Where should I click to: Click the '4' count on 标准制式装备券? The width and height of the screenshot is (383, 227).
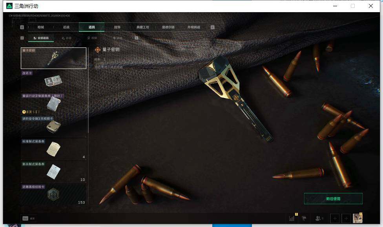click(84, 157)
